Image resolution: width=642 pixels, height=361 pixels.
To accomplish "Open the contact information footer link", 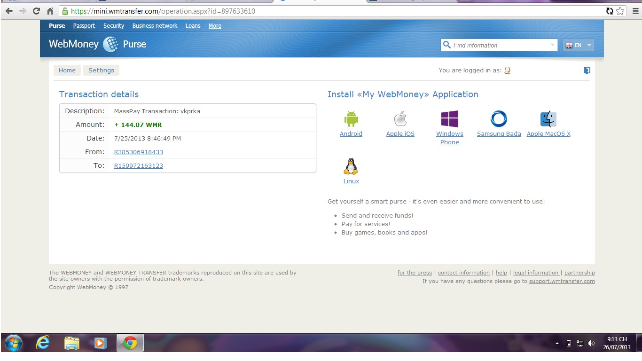I will 464,273.
